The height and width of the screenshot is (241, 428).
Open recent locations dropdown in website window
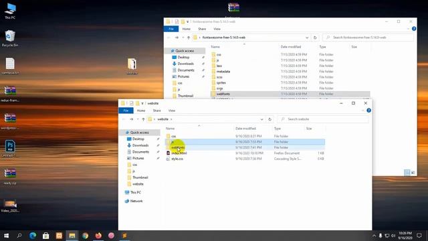point(138,119)
